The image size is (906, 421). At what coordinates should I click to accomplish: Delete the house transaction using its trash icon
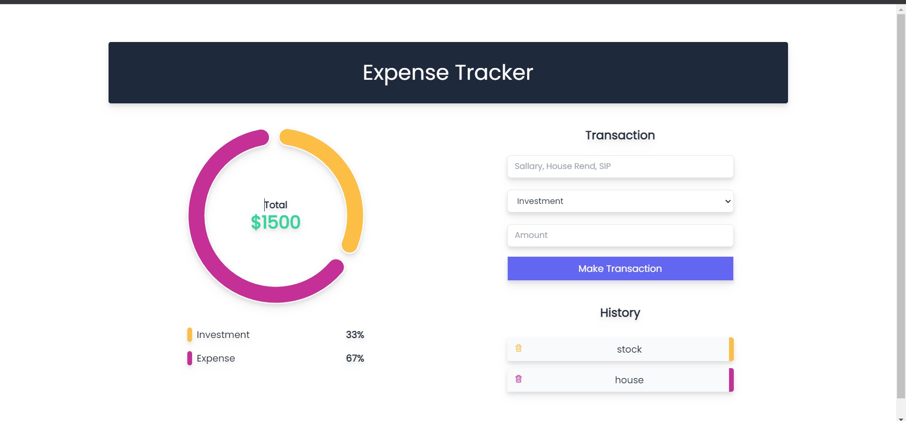pyautogui.click(x=519, y=379)
